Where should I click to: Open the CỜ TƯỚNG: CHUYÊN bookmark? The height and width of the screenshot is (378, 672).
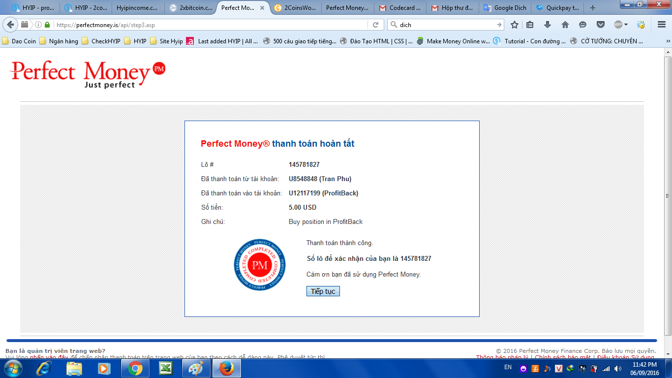tap(607, 41)
